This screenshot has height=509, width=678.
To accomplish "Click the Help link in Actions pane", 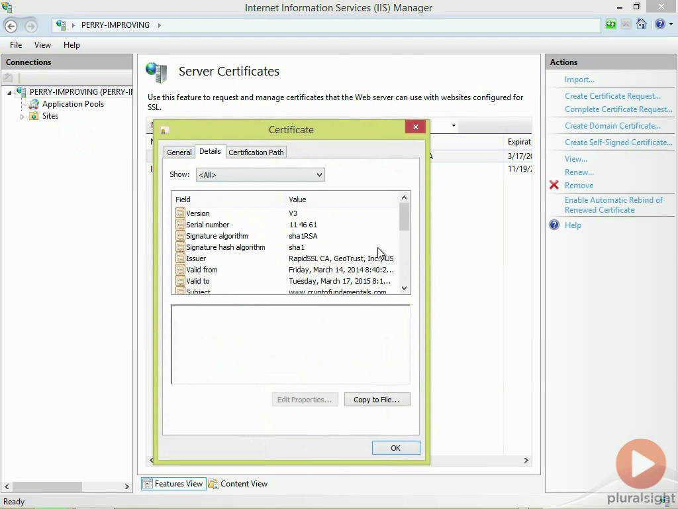I will point(573,225).
